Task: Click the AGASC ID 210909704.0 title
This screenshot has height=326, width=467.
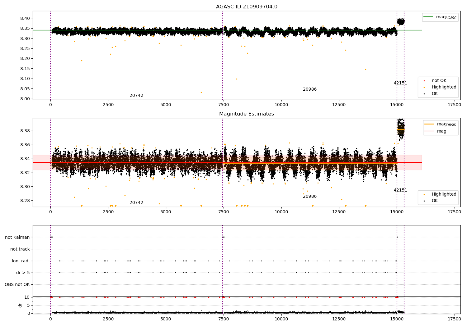Action: click(247, 7)
